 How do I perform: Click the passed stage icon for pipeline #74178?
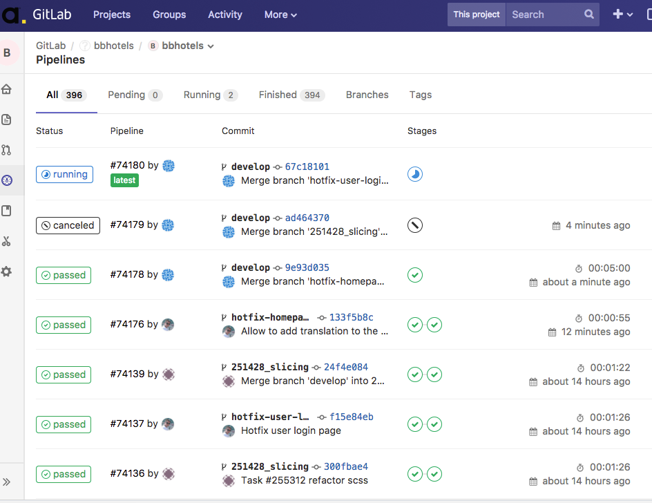[x=415, y=275]
